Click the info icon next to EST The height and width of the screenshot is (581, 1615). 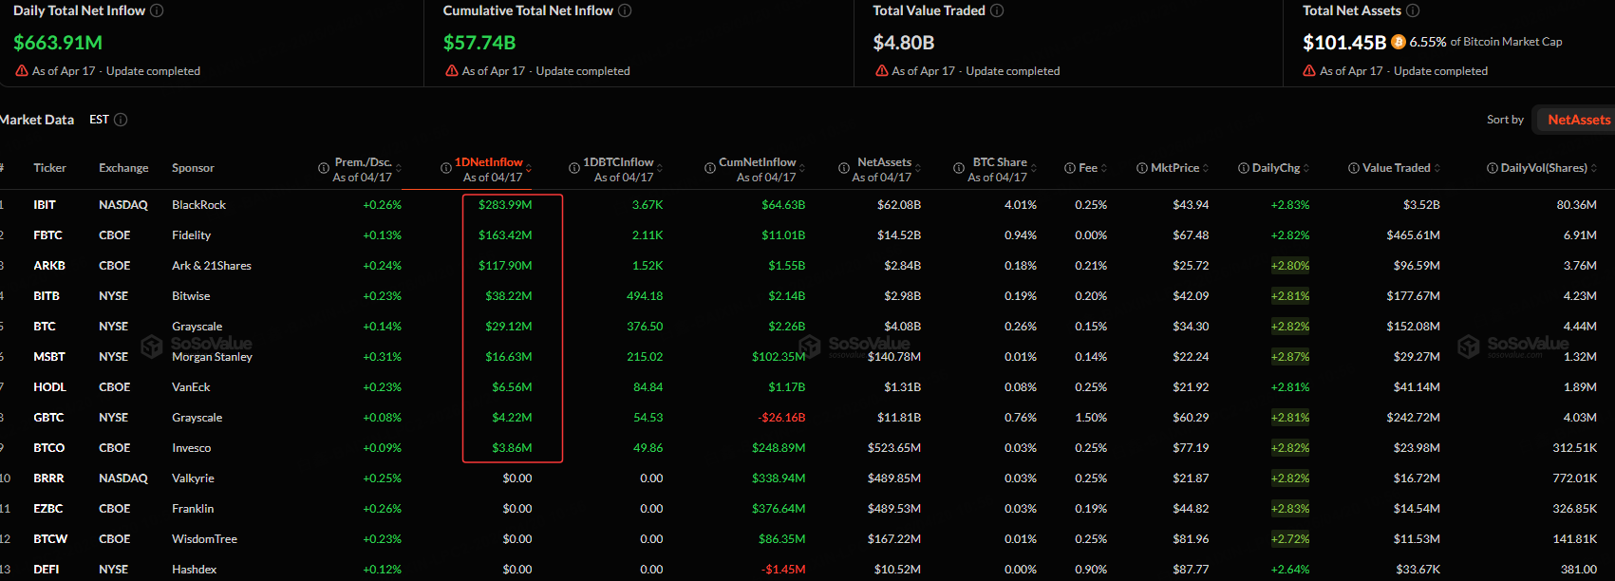click(x=121, y=120)
